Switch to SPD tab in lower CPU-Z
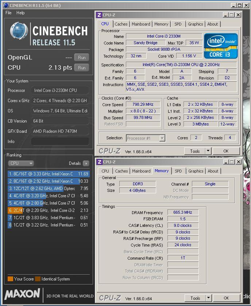The width and height of the screenshot is (251, 306). click(x=178, y=171)
